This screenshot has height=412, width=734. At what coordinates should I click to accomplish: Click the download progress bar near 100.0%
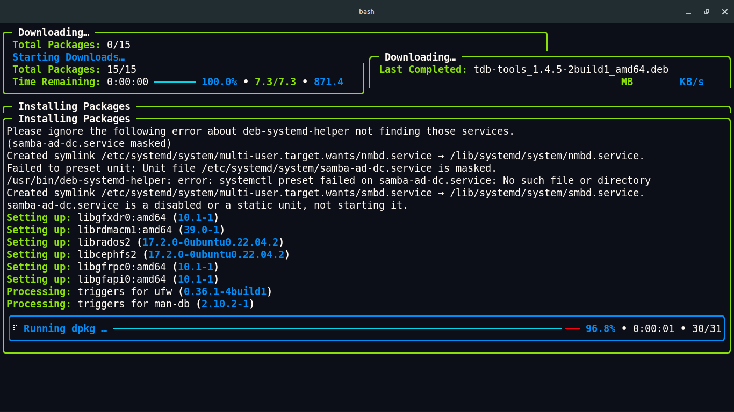pyautogui.click(x=175, y=82)
